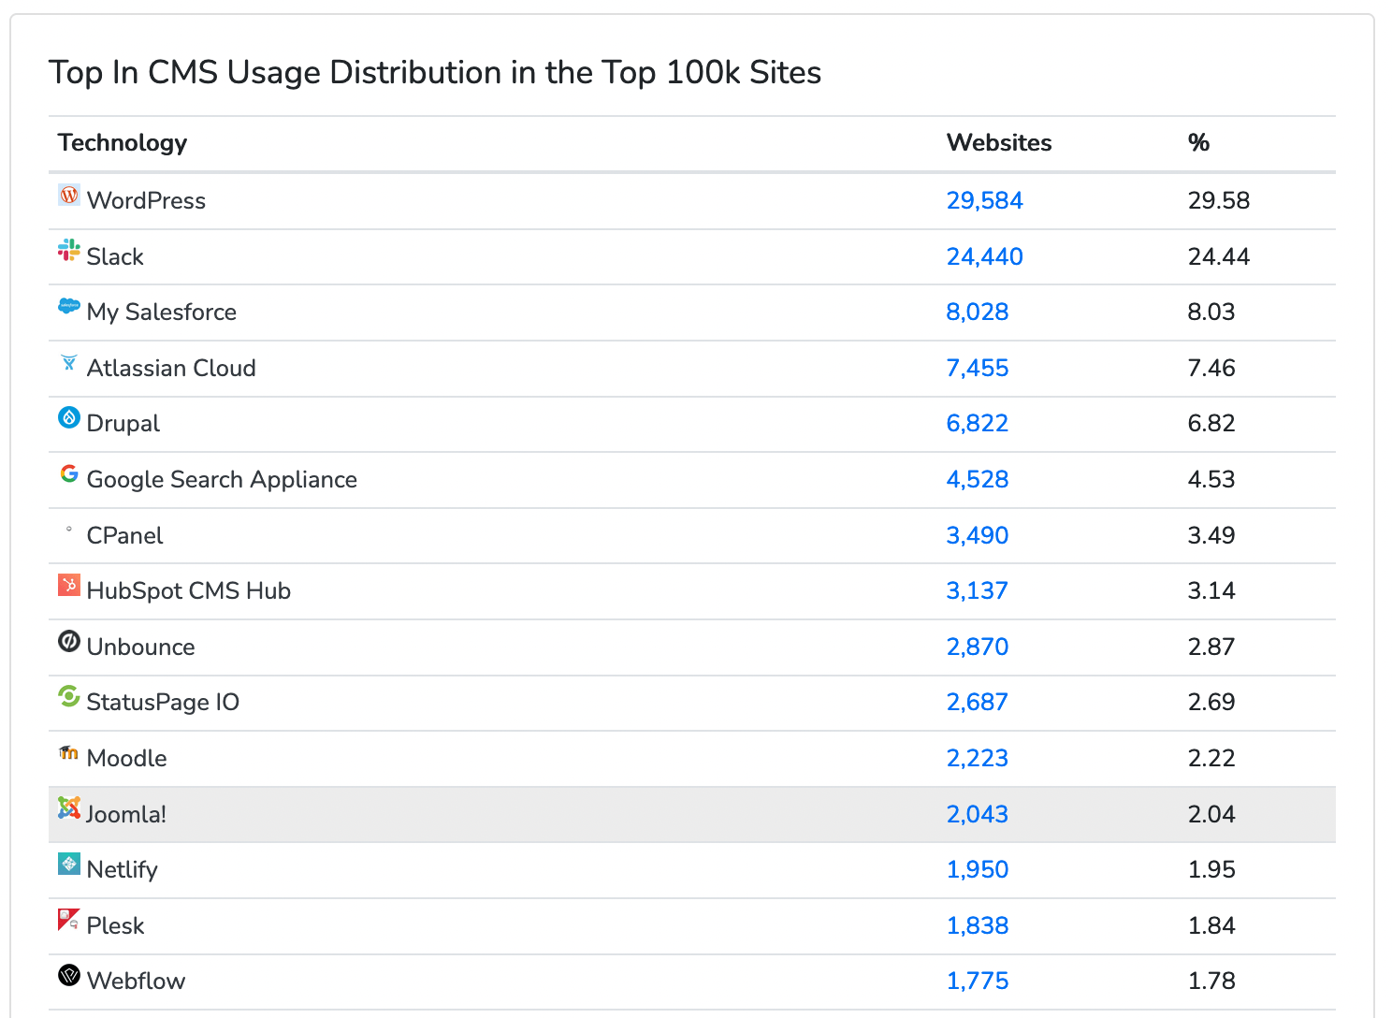Select the HubSpot CMS Hub name
Image resolution: width=1392 pixels, height=1018 pixels.
click(189, 591)
